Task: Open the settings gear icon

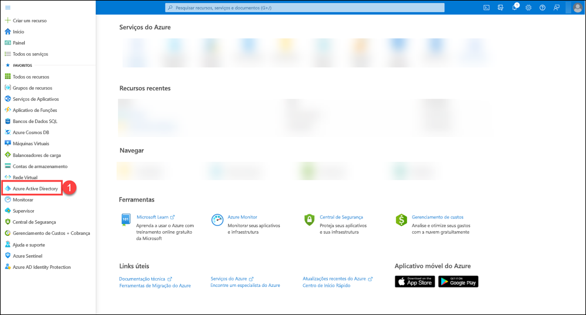Action: pos(528,8)
